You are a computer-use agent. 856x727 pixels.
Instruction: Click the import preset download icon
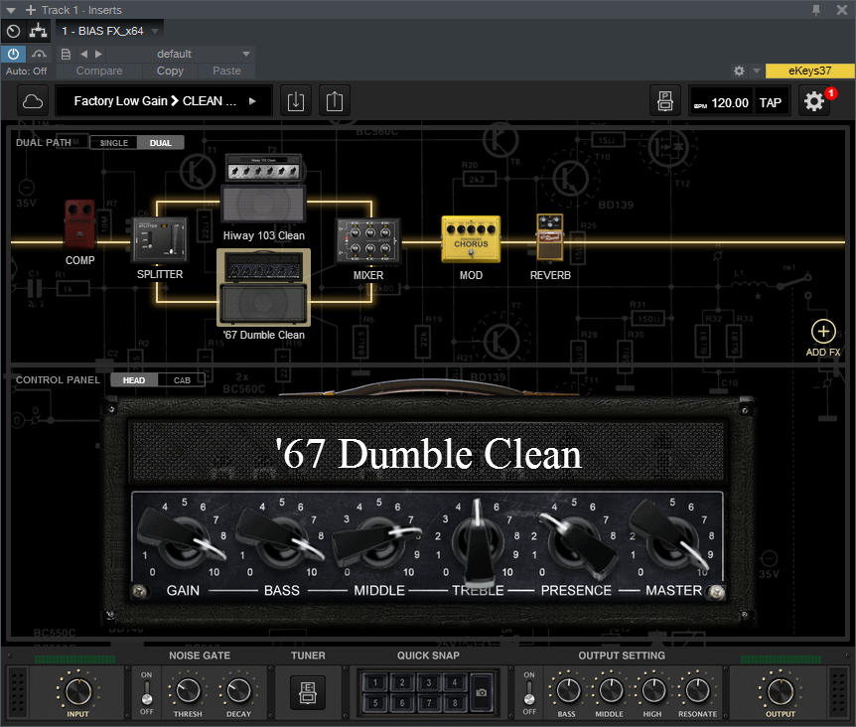pos(295,101)
